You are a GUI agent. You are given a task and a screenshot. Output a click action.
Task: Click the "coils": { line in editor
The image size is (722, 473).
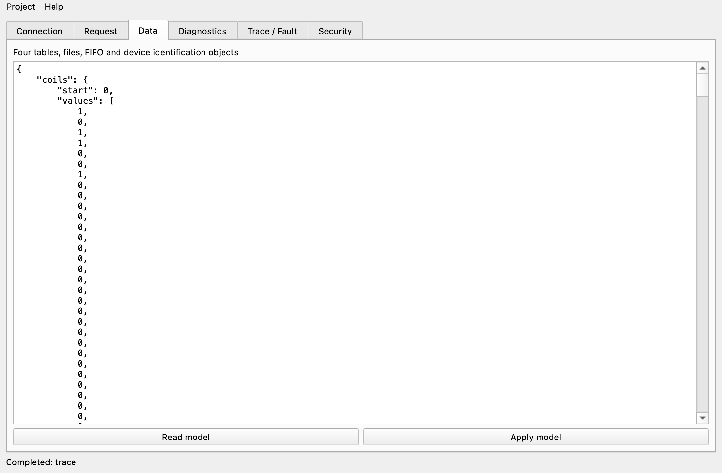coord(62,80)
